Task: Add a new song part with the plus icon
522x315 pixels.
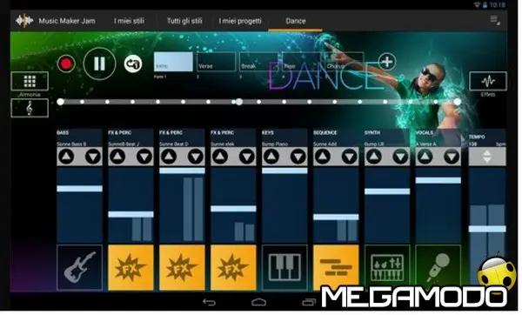Action: click(x=387, y=62)
